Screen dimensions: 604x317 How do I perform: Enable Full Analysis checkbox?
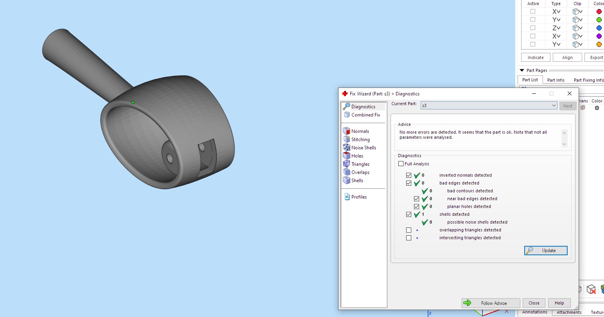tap(401, 164)
